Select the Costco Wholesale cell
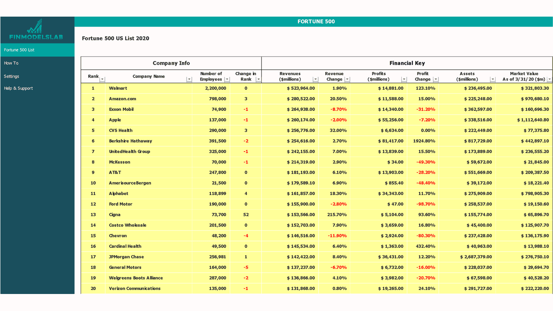Viewport: 553px width, 311px height. (x=149, y=225)
